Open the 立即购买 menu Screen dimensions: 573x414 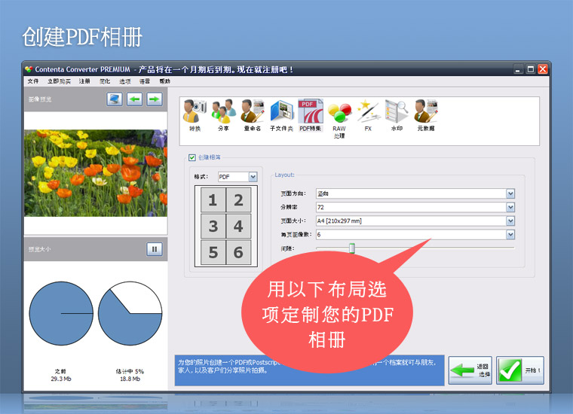point(59,81)
